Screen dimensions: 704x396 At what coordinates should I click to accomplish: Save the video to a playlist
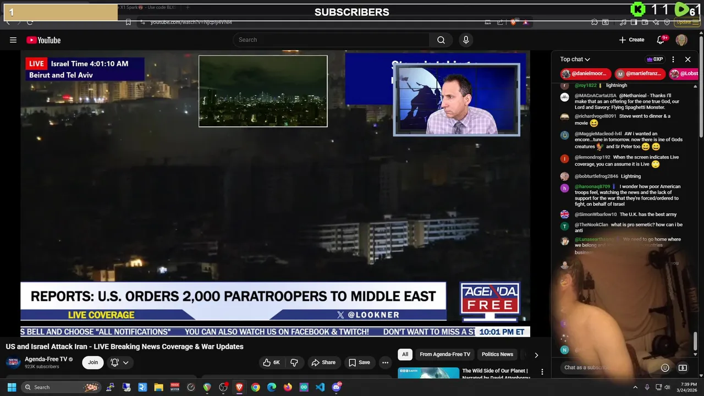click(359, 362)
